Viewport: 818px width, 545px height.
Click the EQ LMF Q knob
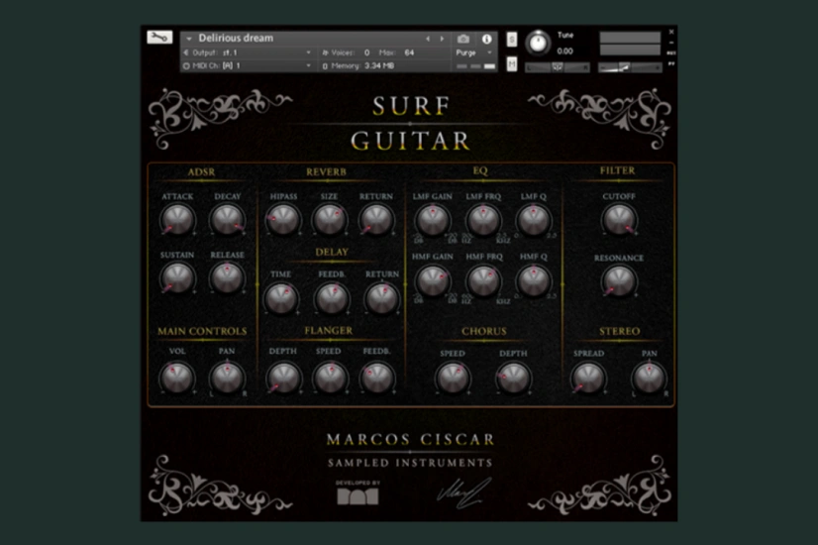click(534, 220)
